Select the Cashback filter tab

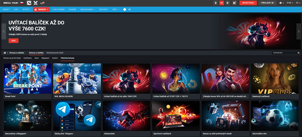pyautogui.click(x=27, y=58)
